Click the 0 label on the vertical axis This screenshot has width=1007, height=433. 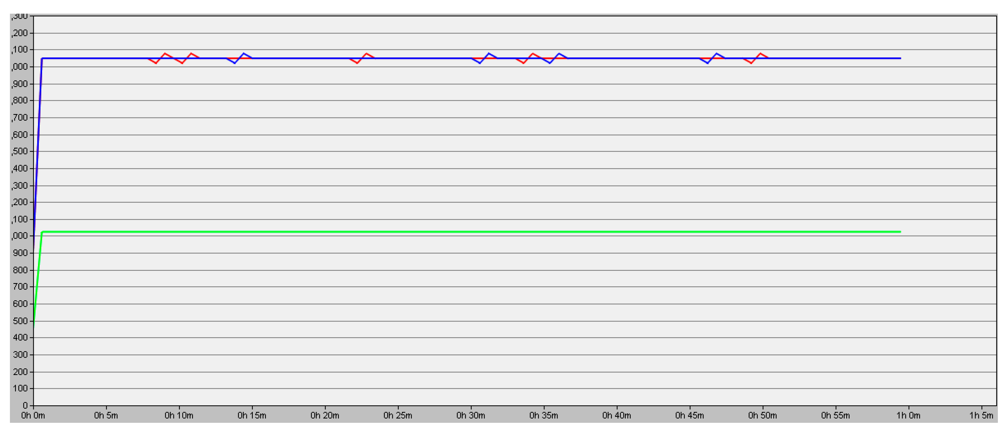pyautogui.click(x=25, y=405)
